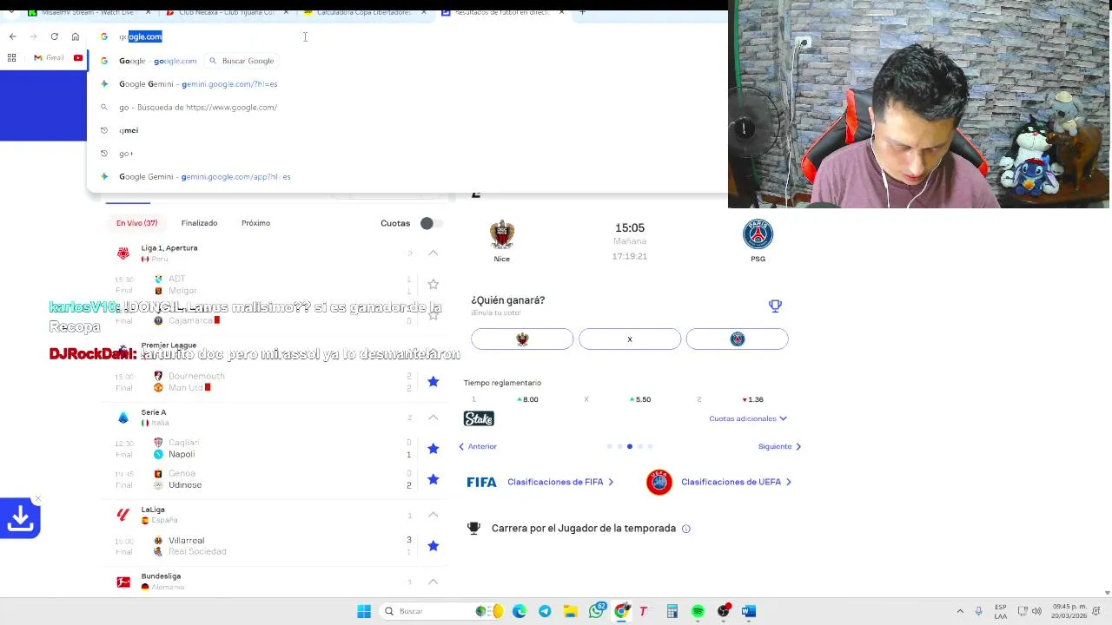Viewport: 1112px width, 625px height.
Task: Switch to the En Vivo (37) tab
Action: (x=136, y=223)
